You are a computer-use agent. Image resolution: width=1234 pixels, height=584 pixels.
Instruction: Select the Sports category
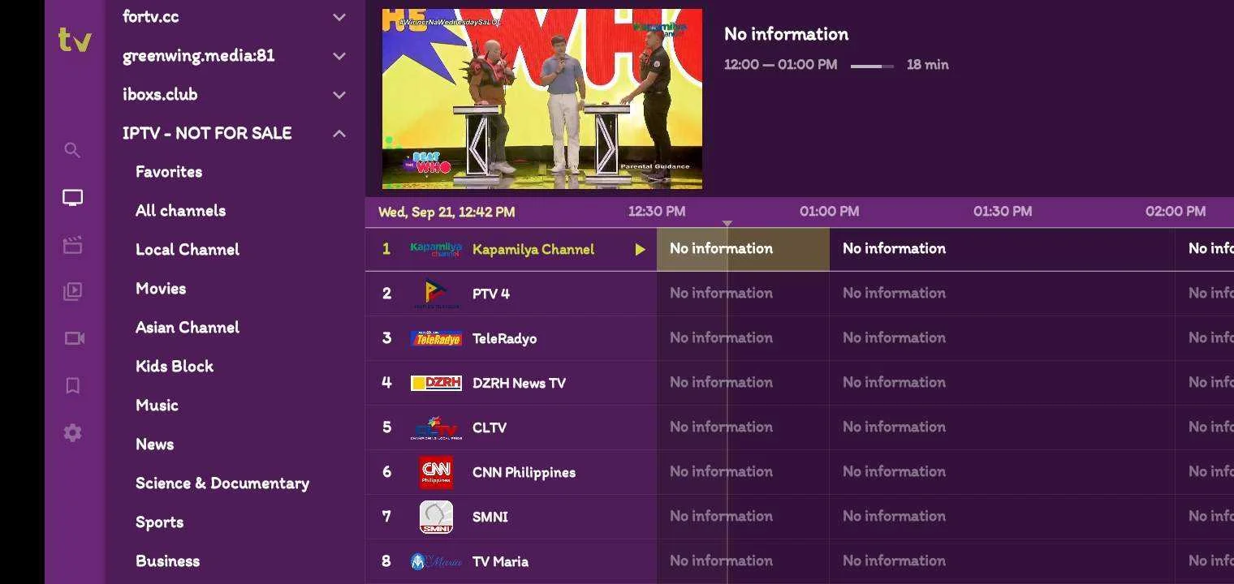pos(159,522)
